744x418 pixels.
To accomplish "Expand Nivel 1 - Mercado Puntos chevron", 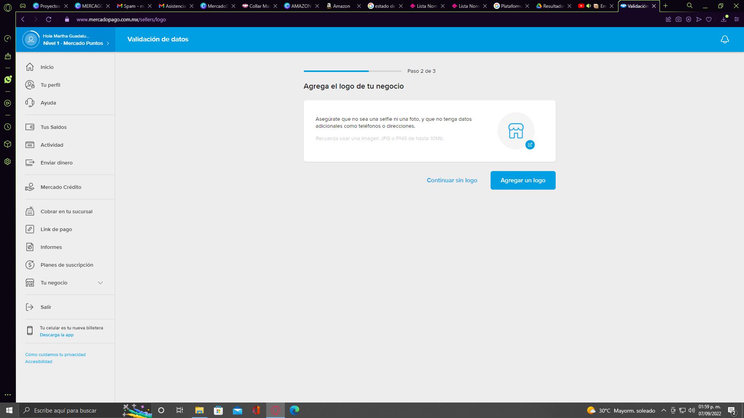I will tap(108, 43).
